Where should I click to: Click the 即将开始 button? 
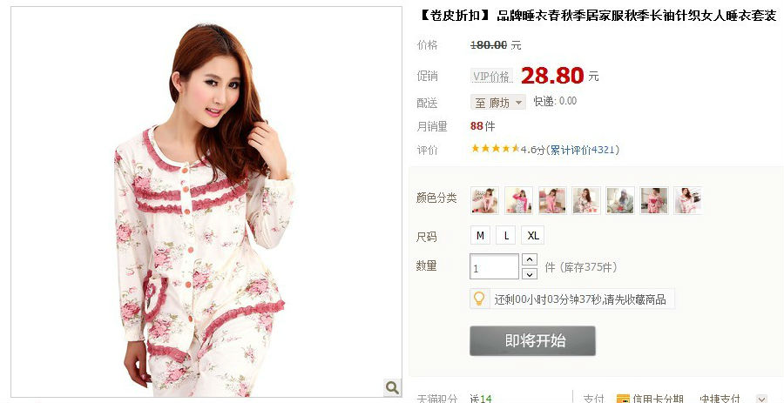point(532,341)
